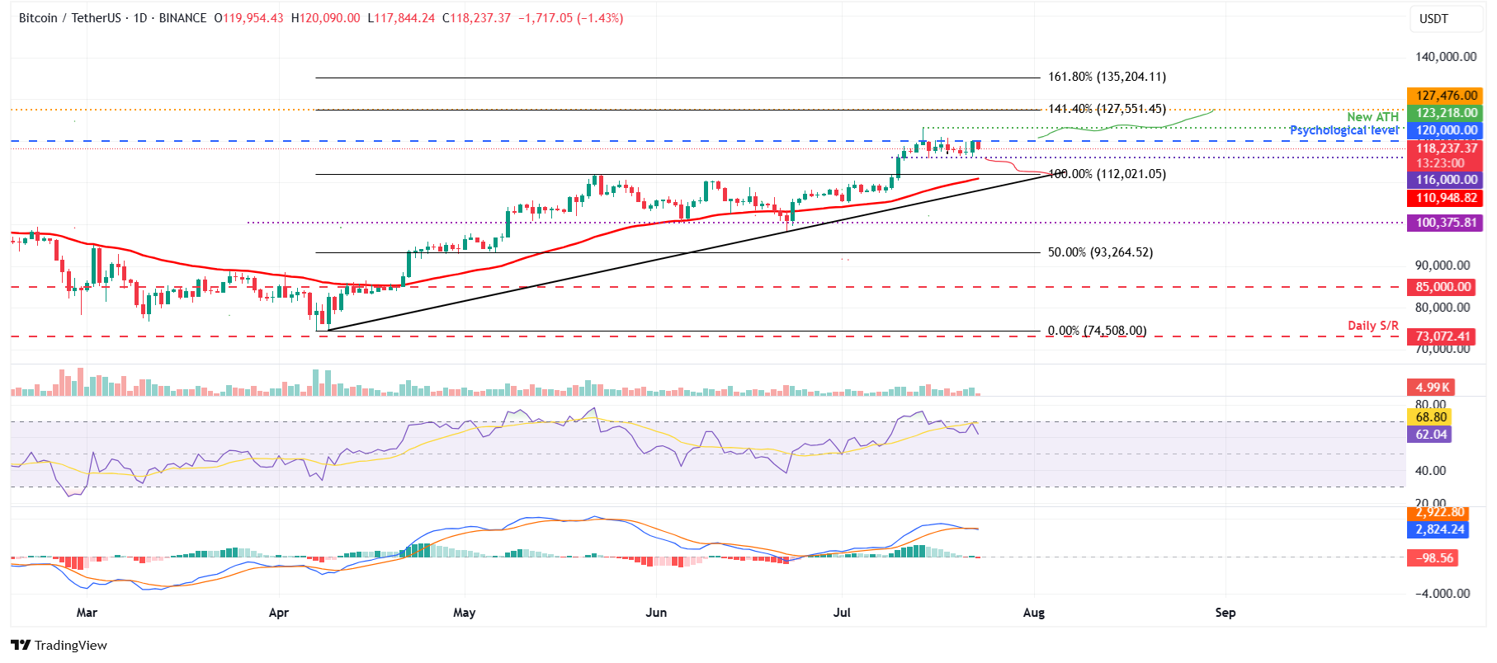Click the RSI value label 62.04
This screenshot has height=663, width=1497.
pos(1430,435)
